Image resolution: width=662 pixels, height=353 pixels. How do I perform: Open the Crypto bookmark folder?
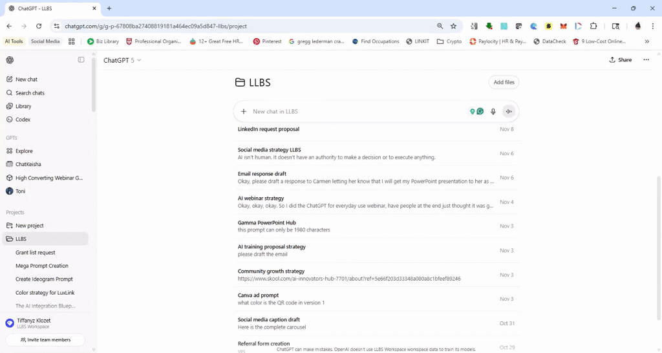click(449, 41)
